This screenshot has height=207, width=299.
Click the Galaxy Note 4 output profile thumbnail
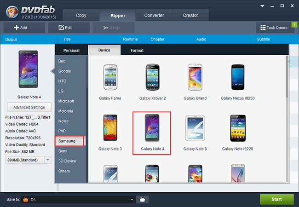point(28,69)
